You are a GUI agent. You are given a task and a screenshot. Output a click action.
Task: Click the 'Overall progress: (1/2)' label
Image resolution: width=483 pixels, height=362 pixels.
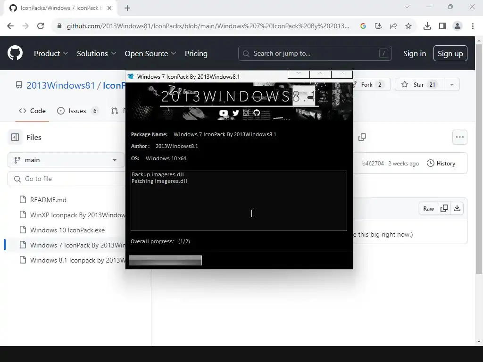pos(160,241)
